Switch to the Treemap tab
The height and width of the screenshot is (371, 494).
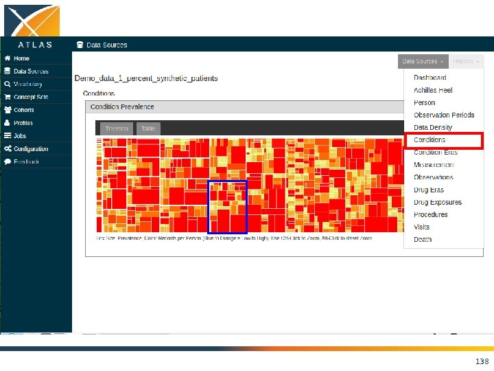click(117, 128)
